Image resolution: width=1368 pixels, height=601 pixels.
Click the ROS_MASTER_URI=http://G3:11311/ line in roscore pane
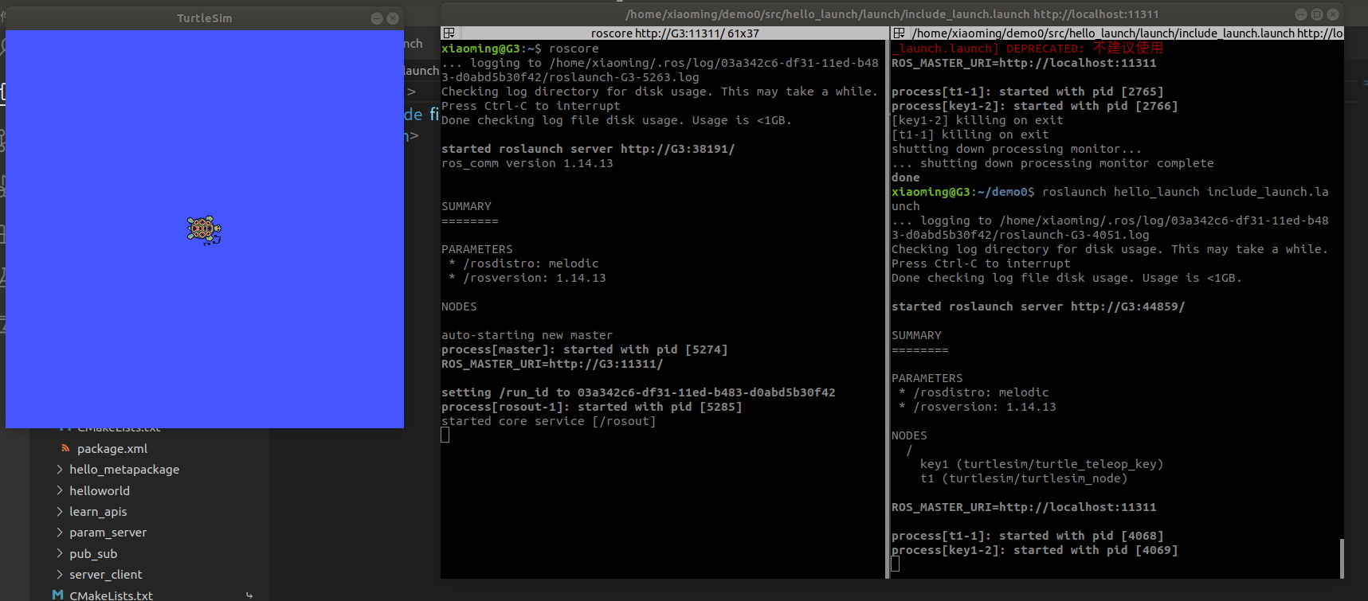[x=552, y=364]
